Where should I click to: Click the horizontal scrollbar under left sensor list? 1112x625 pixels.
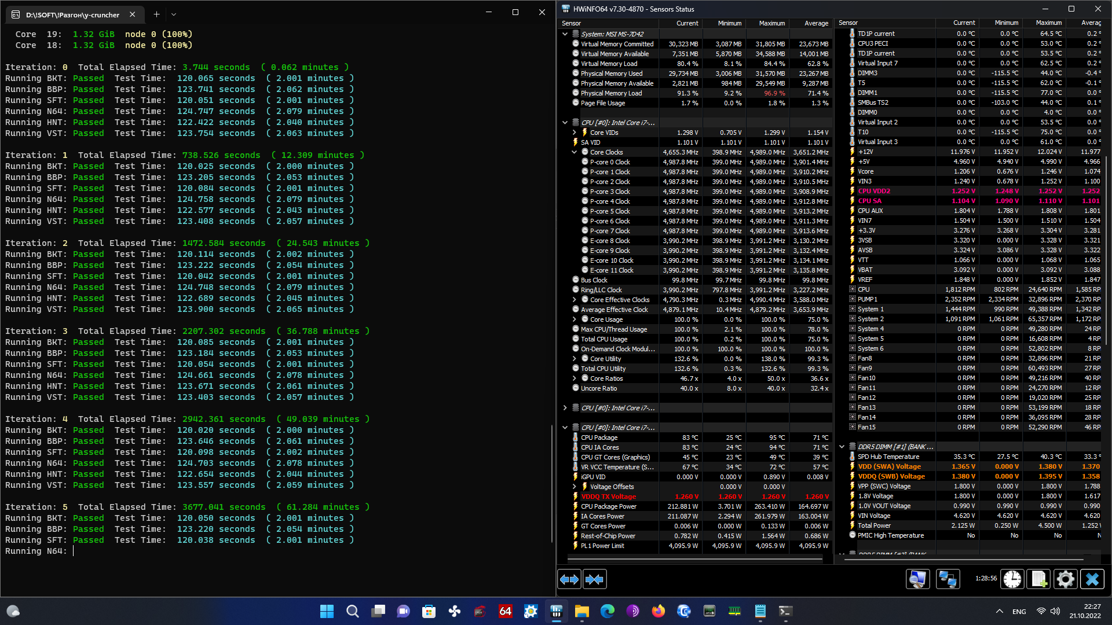[695, 560]
